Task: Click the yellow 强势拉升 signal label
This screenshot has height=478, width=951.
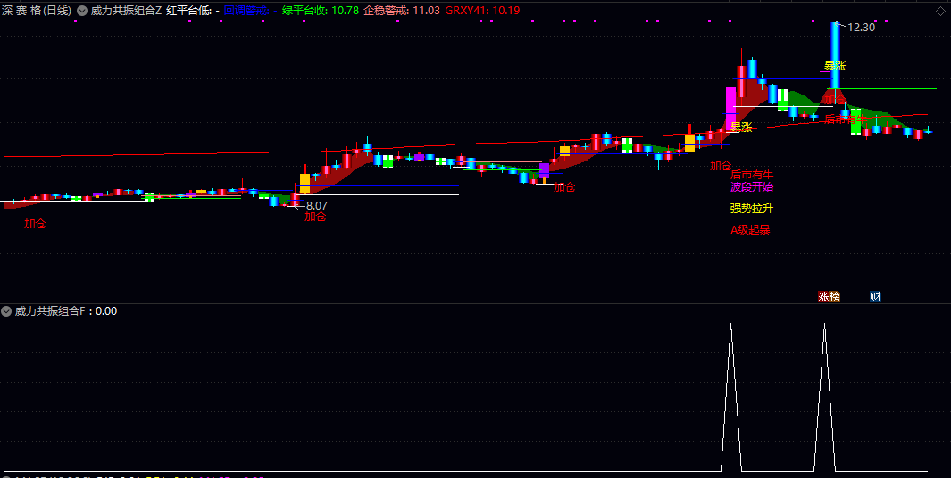Action: (752, 209)
